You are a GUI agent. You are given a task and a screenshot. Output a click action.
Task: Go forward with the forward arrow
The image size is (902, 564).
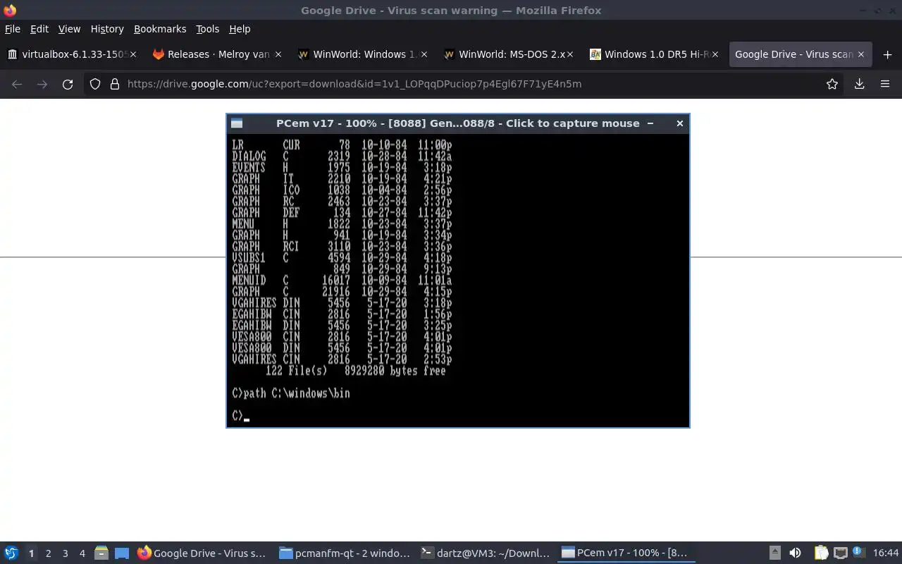pos(42,84)
